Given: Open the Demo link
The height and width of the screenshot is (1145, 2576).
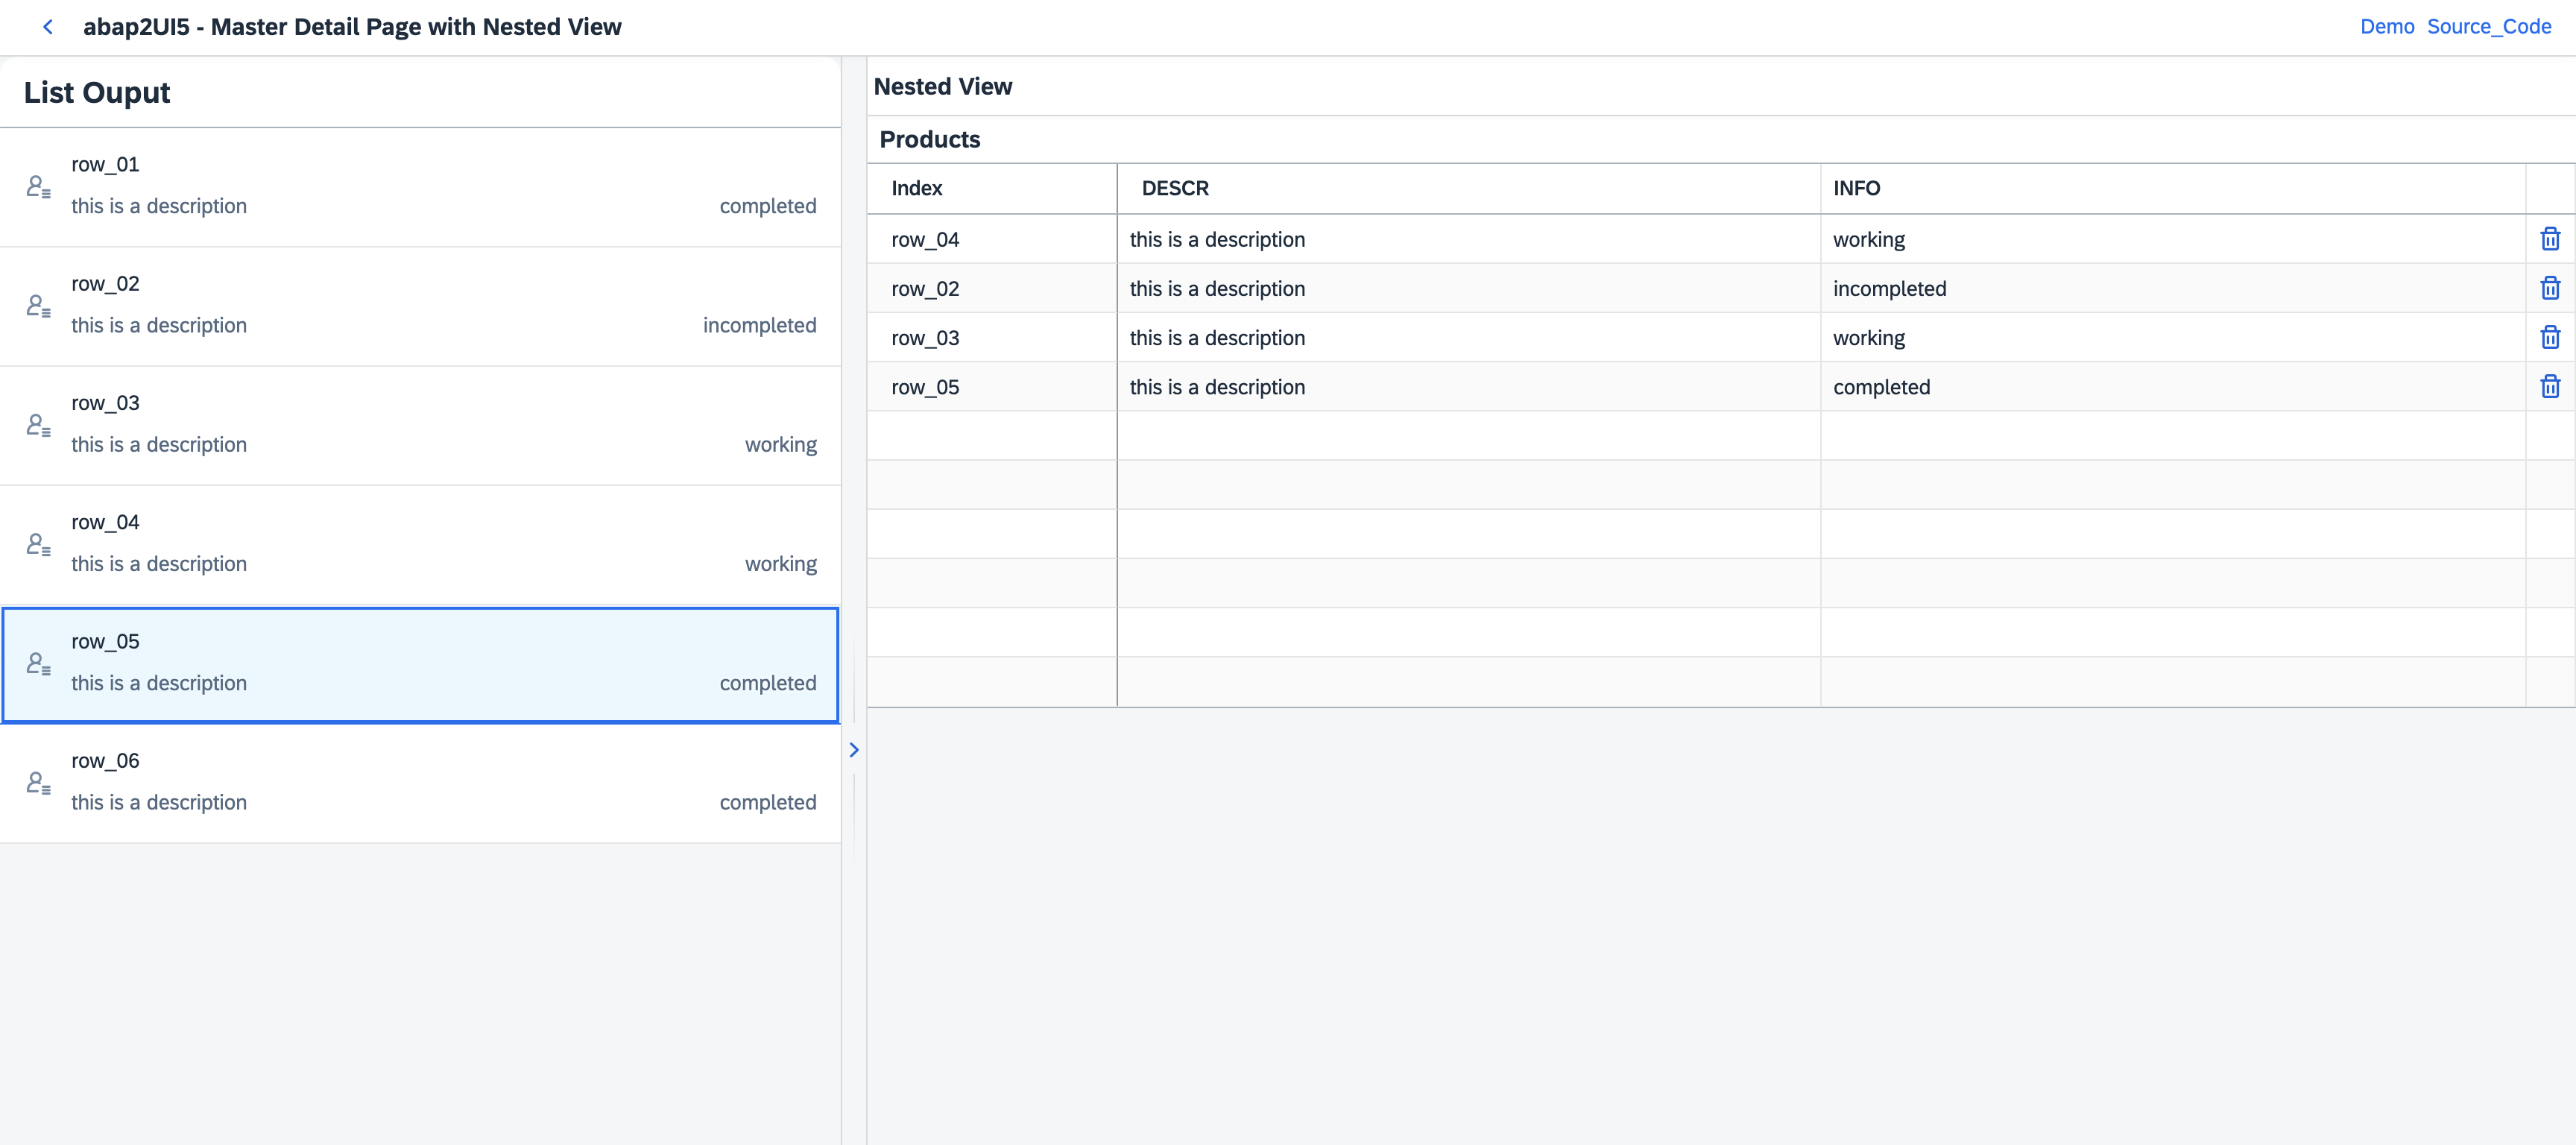Looking at the screenshot, I should click(x=2387, y=27).
